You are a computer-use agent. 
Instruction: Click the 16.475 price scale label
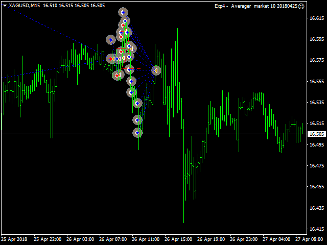click(x=317, y=165)
